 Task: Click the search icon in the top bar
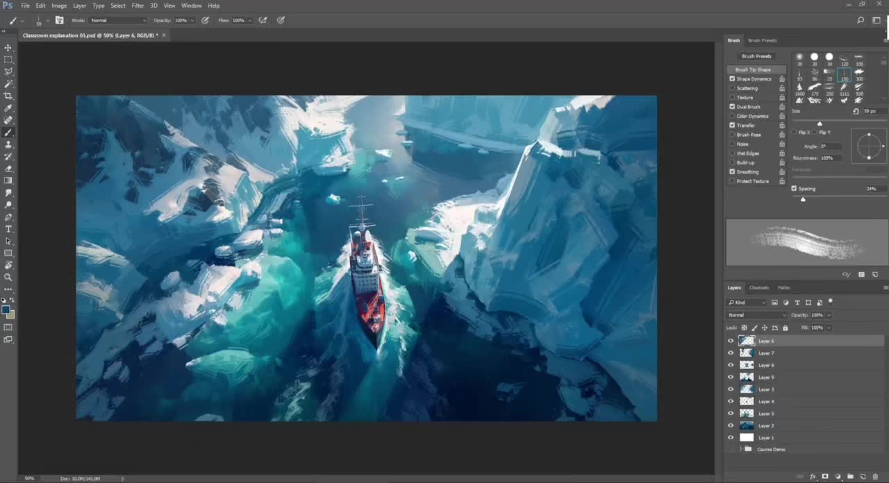tap(861, 20)
